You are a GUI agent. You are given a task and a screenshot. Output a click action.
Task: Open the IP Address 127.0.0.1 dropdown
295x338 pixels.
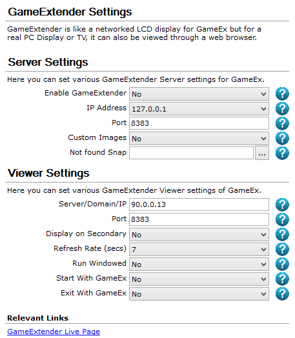point(199,109)
